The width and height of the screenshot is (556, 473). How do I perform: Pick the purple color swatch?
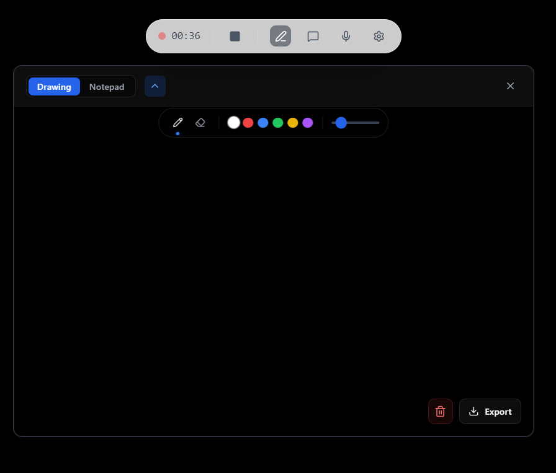pos(307,123)
